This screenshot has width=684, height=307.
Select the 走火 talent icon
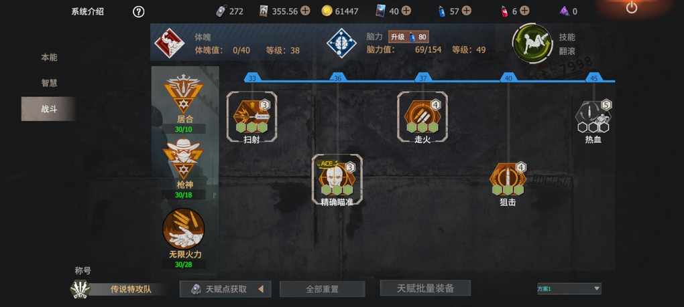(422, 115)
